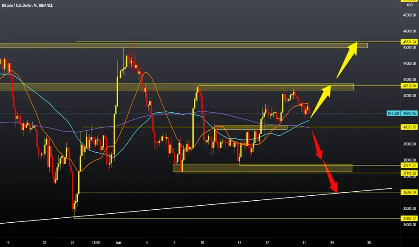Select the 45331.94 highlighted price level tag

point(410,42)
